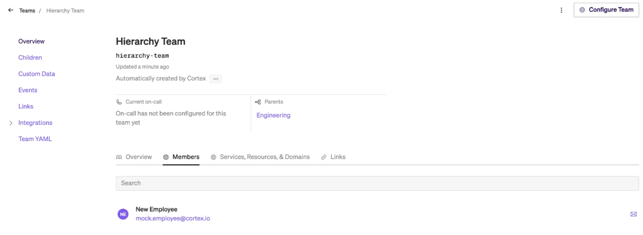Switch to the Overview tab

(134, 157)
